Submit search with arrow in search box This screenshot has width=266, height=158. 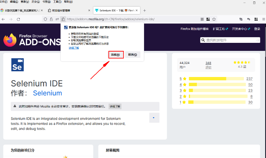click(x=258, y=40)
